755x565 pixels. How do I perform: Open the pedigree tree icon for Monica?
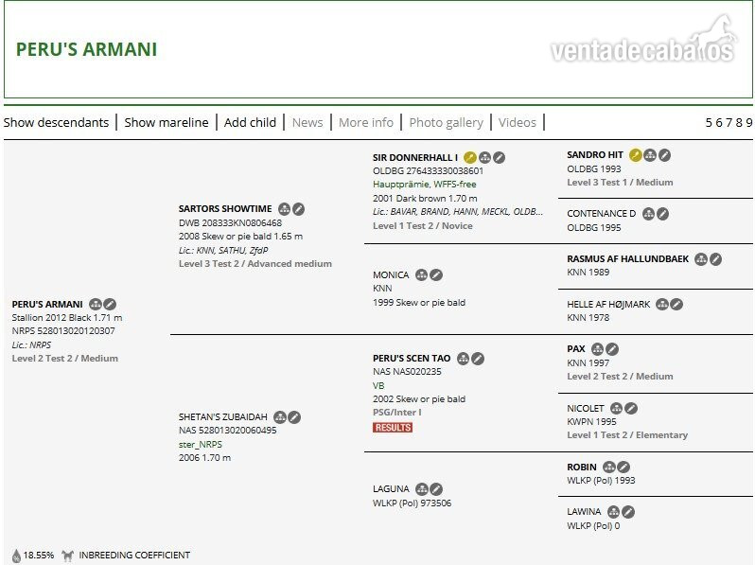click(x=421, y=275)
